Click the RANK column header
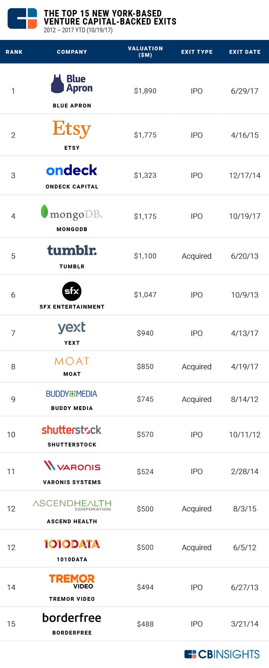The image size is (269, 668). coord(14,52)
